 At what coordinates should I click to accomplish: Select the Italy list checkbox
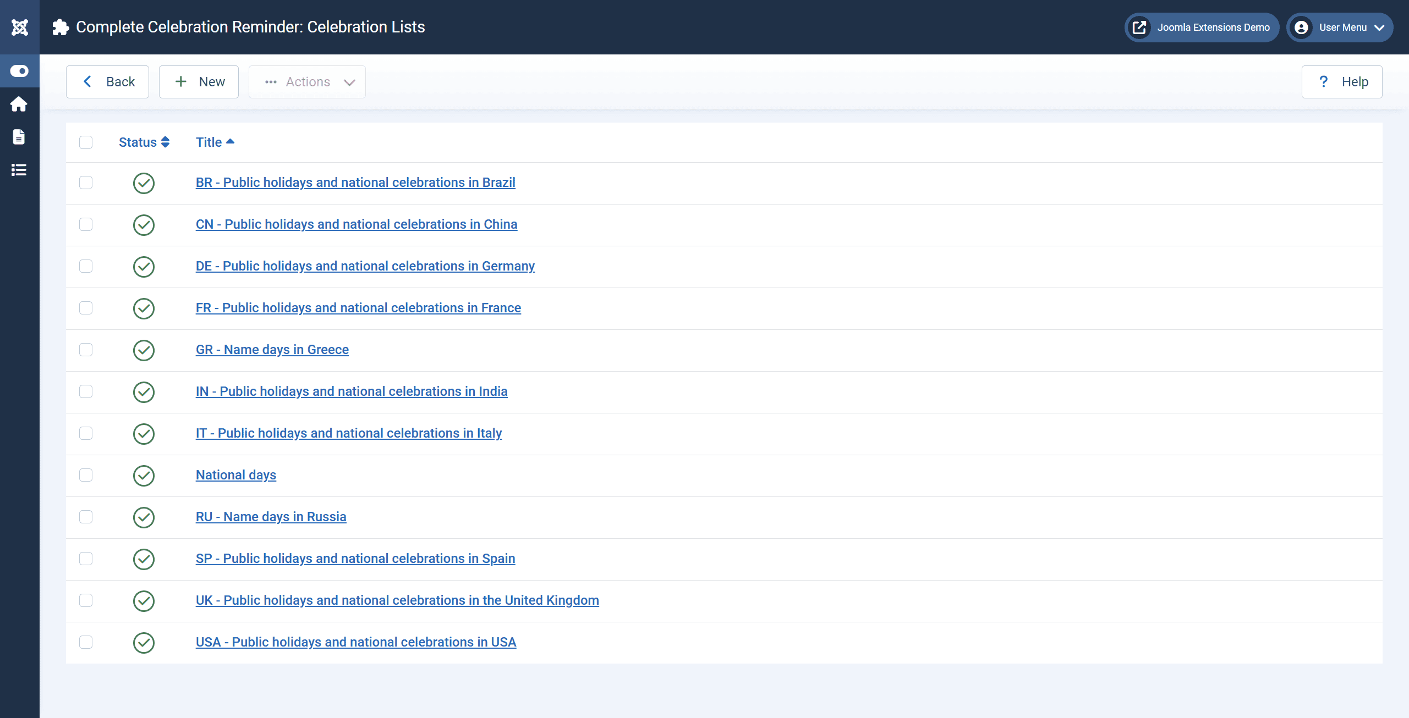tap(86, 433)
